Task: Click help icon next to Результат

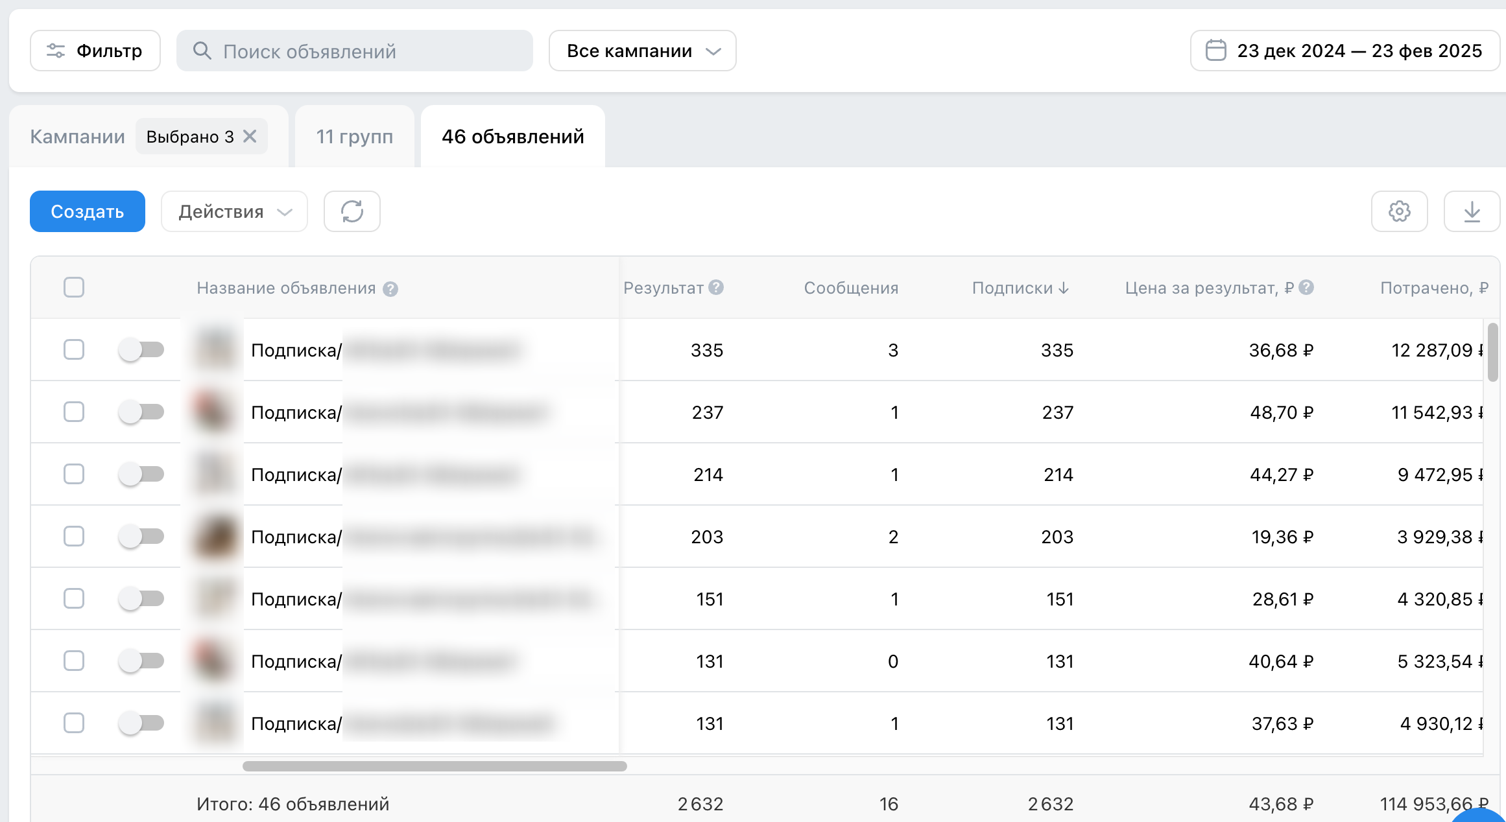Action: [x=716, y=287]
